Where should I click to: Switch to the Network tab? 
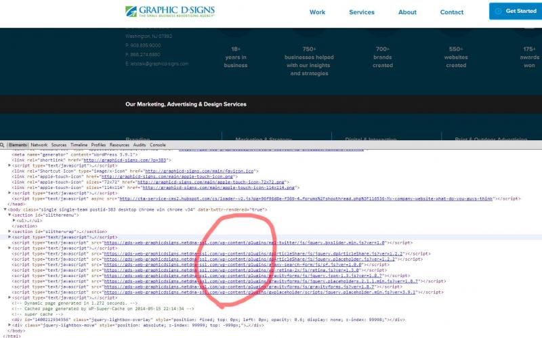[x=39, y=145]
